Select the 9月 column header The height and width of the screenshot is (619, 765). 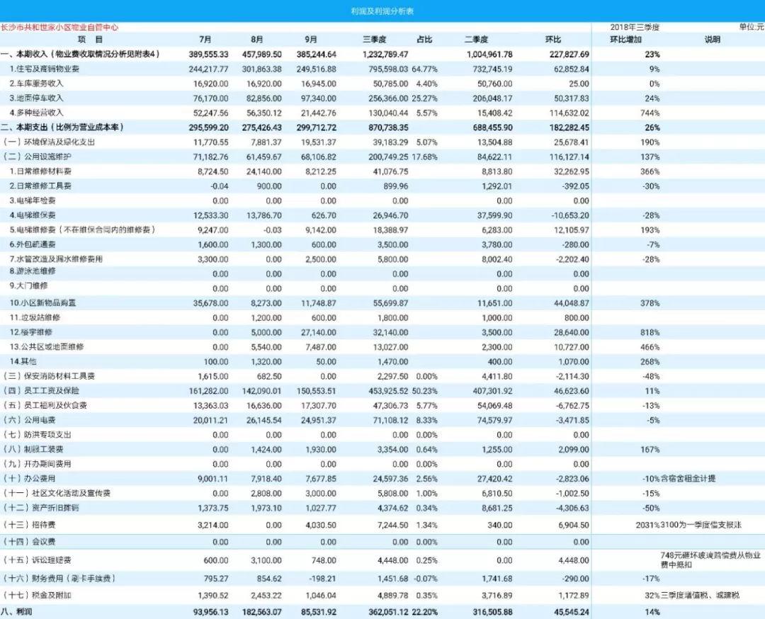[311, 40]
